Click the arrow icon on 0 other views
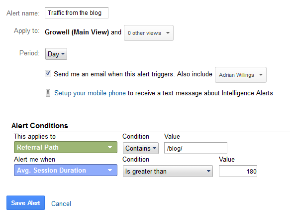This screenshot has height=215, width=290. point(168,33)
